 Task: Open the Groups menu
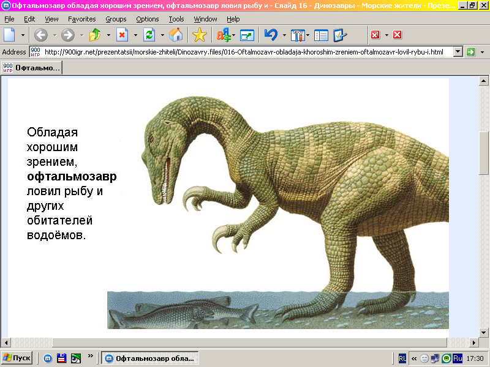pyautogui.click(x=116, y=19)
